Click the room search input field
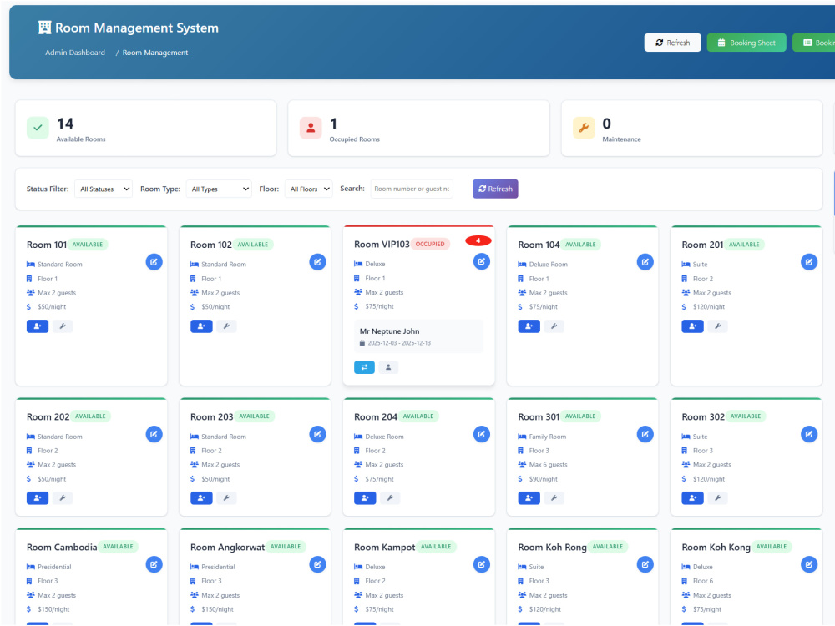Image resolution: width=835 pixels, height=626 pixels. coord(412,189)
